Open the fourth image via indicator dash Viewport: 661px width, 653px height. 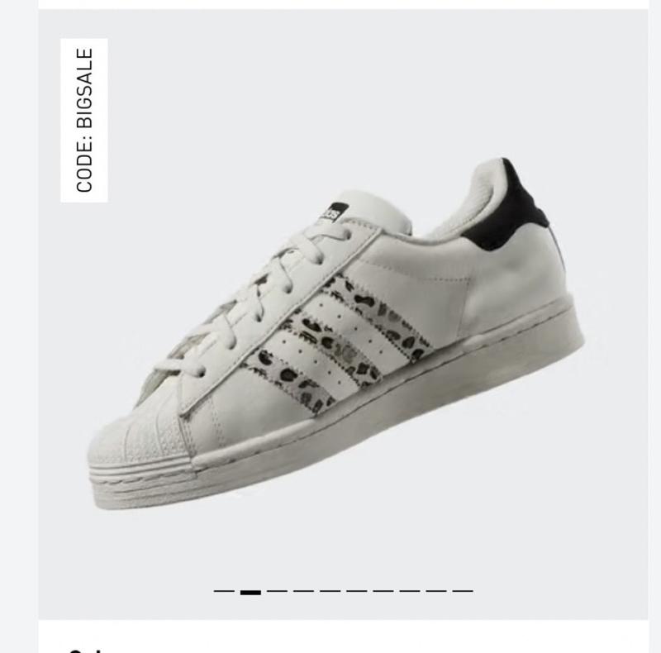(x=303, y=591)
